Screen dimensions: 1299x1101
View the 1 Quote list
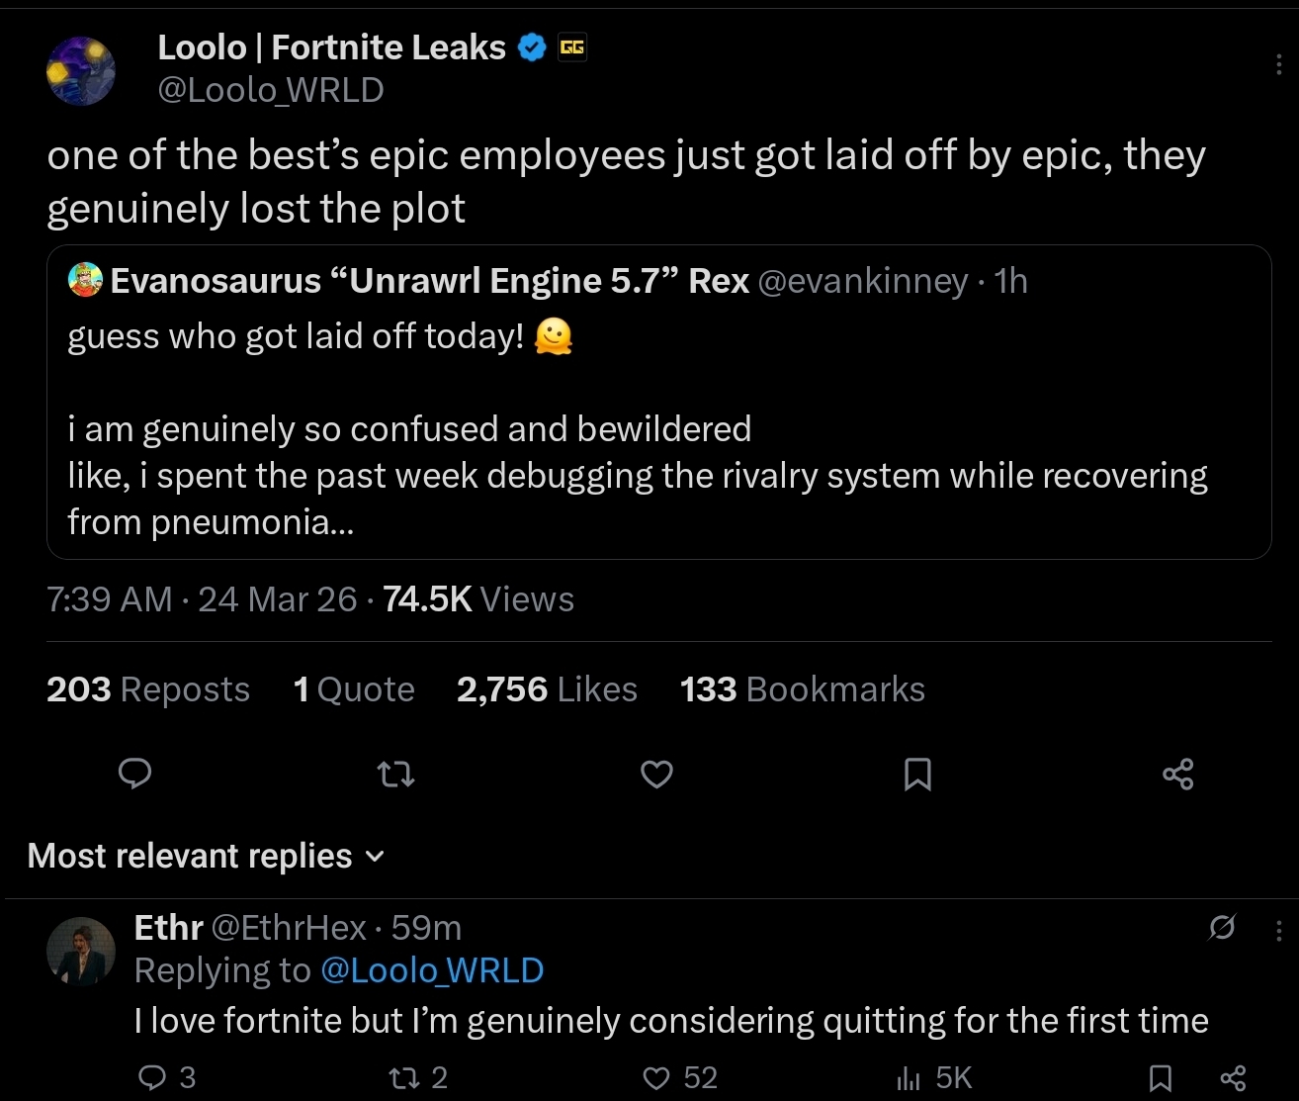pyautogui.click(x=354, y=689)
